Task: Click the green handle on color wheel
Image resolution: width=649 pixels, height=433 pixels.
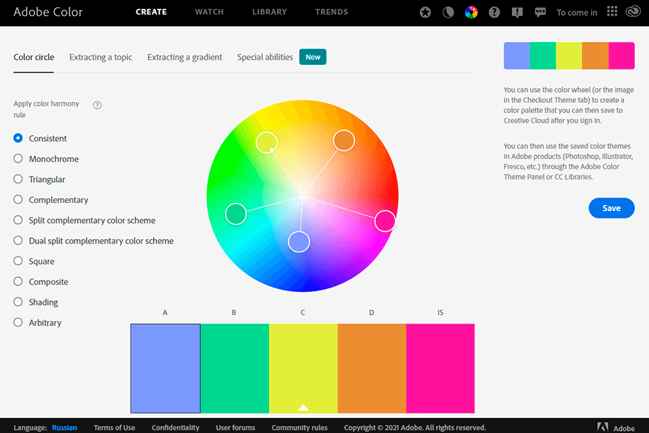Action: pyautogui.click(x=236, y=214)
